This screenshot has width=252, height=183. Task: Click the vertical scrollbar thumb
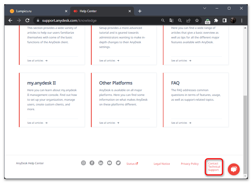pyautogui.click(x=245, y=135)
